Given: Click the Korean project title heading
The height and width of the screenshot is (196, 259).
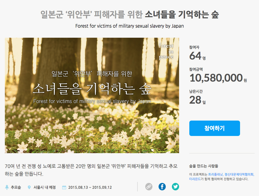Looking at the screenshot, I should coord(130,14).
